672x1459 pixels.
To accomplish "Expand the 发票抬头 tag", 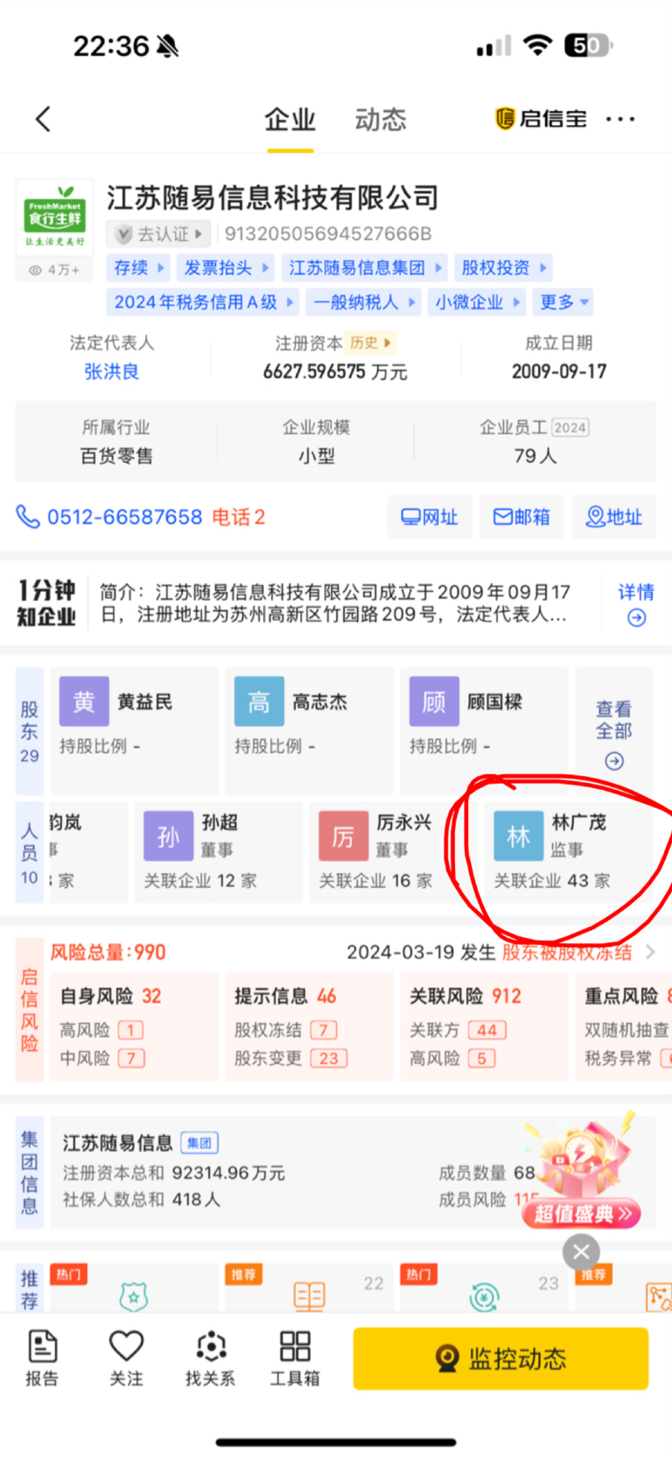I will click(227, 268).
